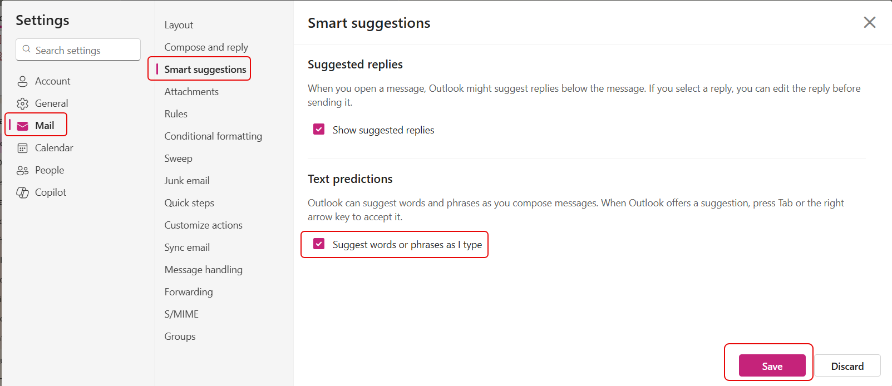This screenshot has width=892, height=386.
Task: Go to Attachments settings
Action: coord(191,92)
